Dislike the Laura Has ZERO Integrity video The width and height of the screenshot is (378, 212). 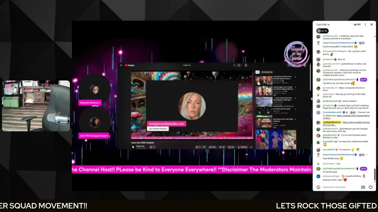coord(204,147)
